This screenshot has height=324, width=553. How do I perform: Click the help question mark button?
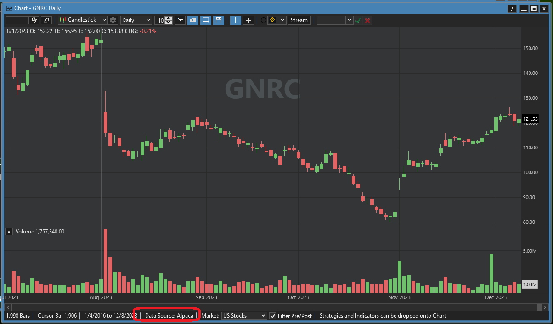pyautogui.click(x=513, y=9)
